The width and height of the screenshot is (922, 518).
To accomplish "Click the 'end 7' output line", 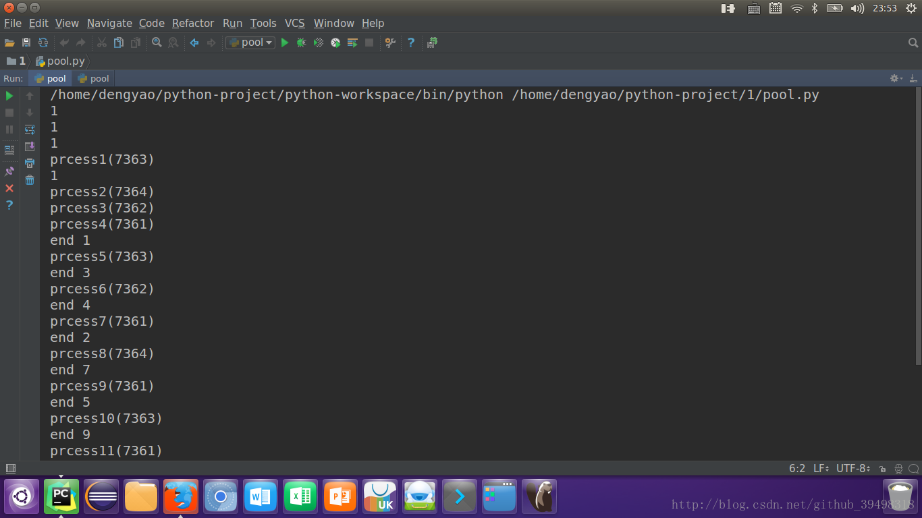I will point(70,370).
